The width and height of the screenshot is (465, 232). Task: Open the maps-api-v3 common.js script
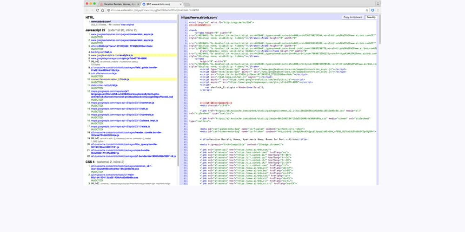tap(122, 103)
